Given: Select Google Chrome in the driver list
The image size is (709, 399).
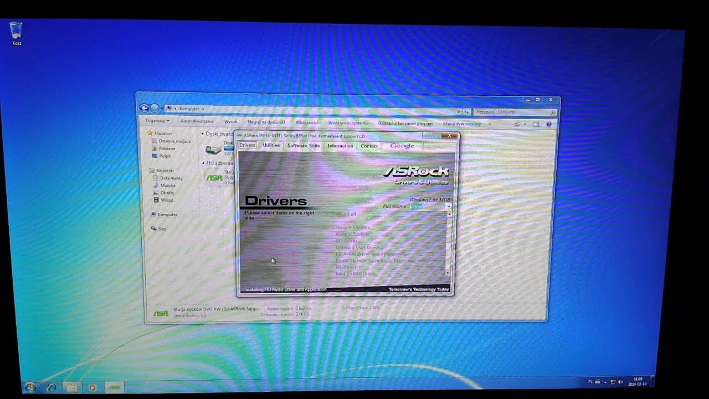Looking at the screenshot, I should [353, 227].
